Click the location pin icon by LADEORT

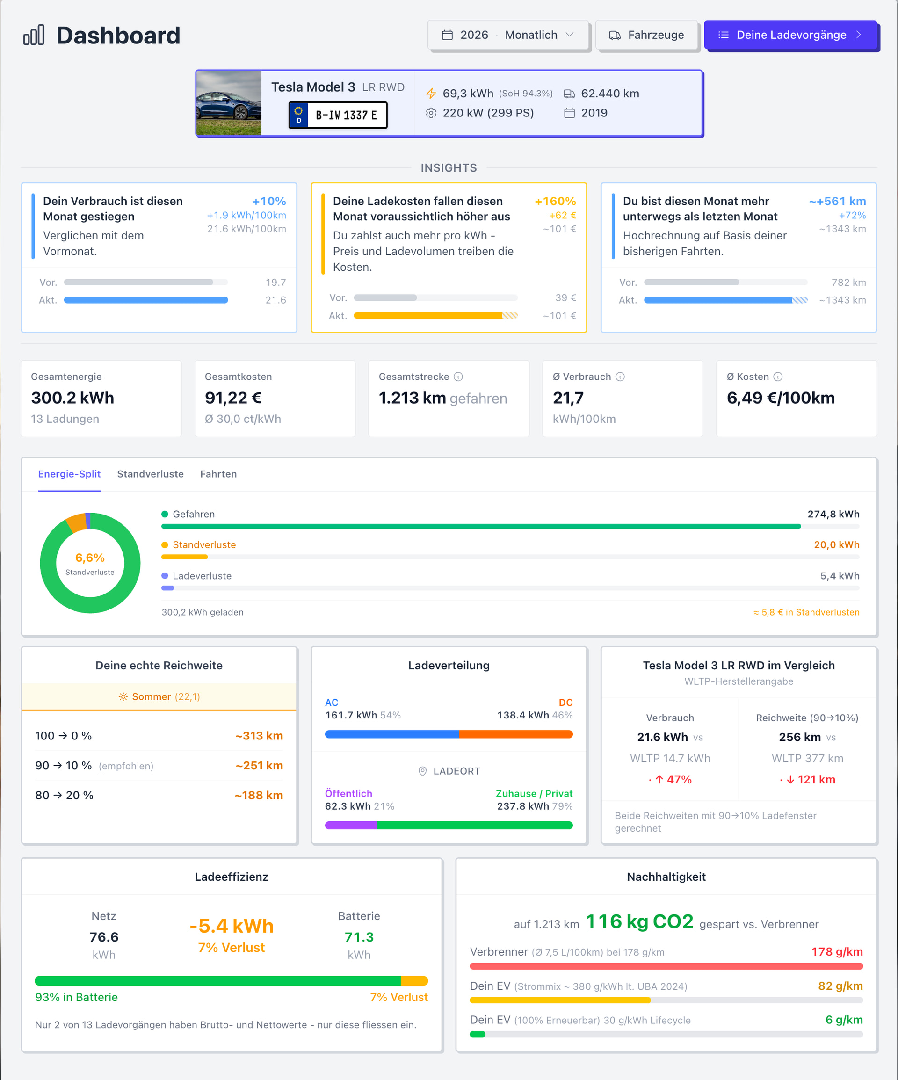(422, 771)
